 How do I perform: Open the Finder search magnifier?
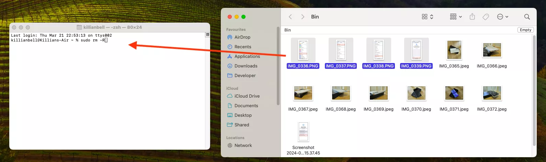tap(527, 17)
